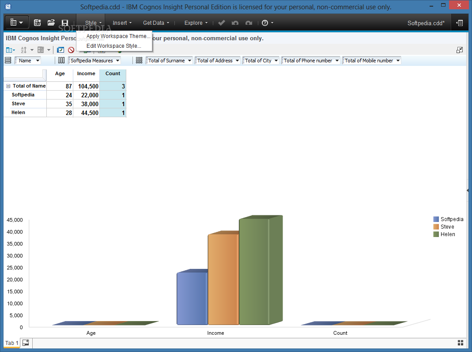This screenshot has width=472, height=352.
Task: Click the maximize widget icon
Action: pyautogui.click(x=459, y=50)
